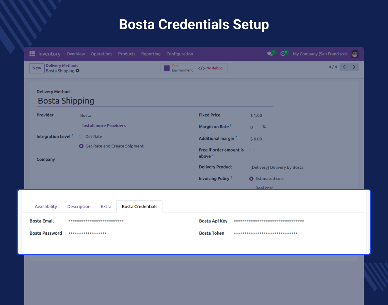Show help for Integration Level
Screen dimensions: 388x305
pyautogui.click(x=72, y=135)
